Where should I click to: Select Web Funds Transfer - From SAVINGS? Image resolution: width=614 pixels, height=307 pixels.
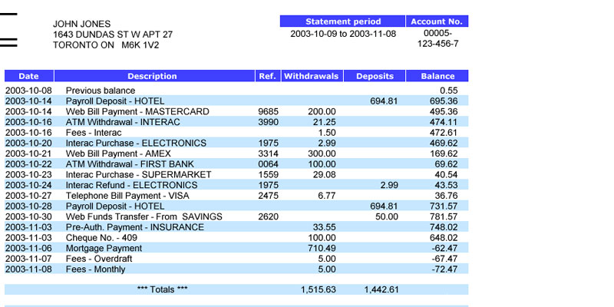(x=144, y=217)
